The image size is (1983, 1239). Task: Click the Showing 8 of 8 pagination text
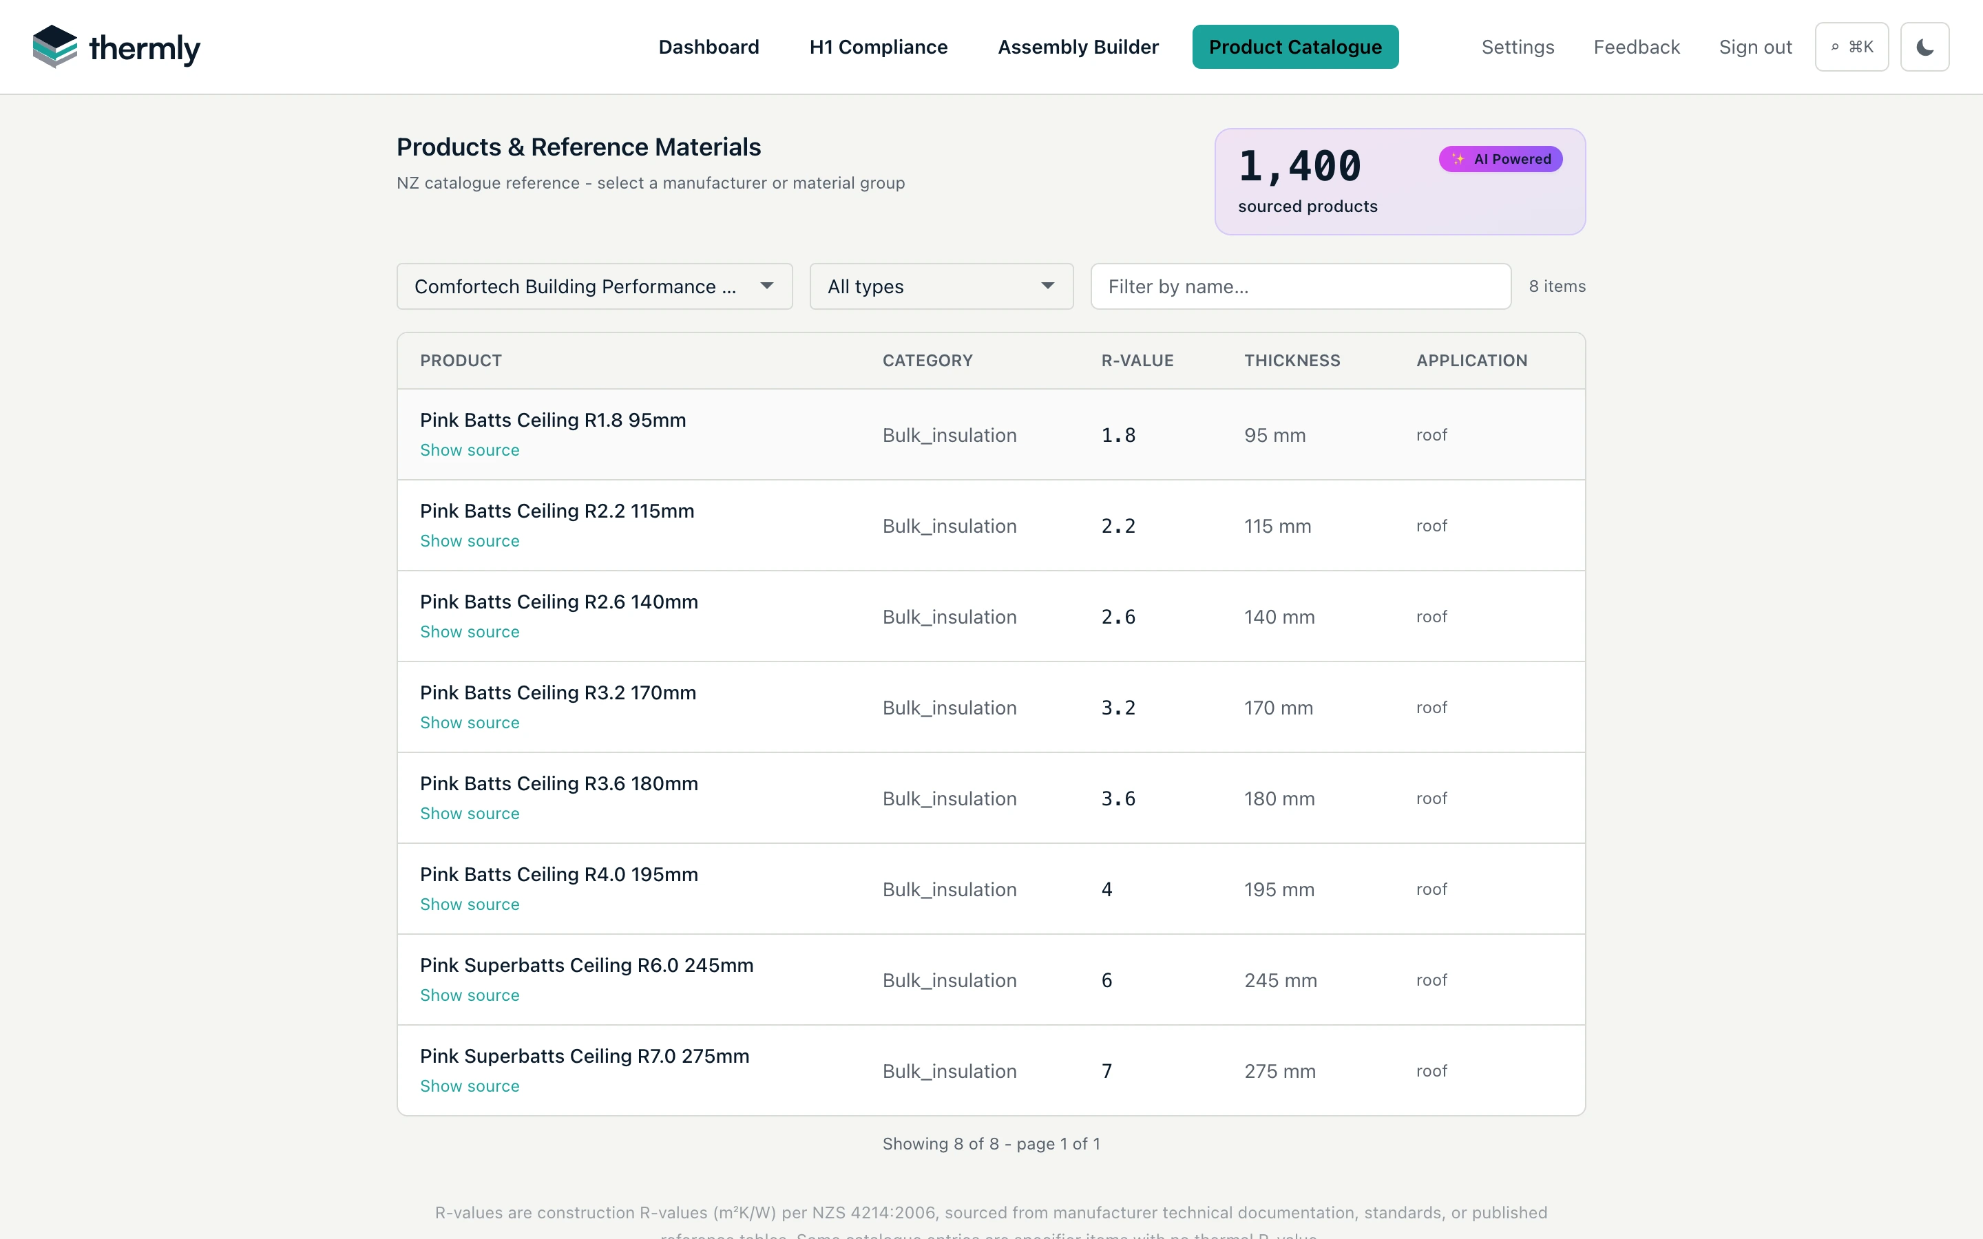tap(991, 1144)
